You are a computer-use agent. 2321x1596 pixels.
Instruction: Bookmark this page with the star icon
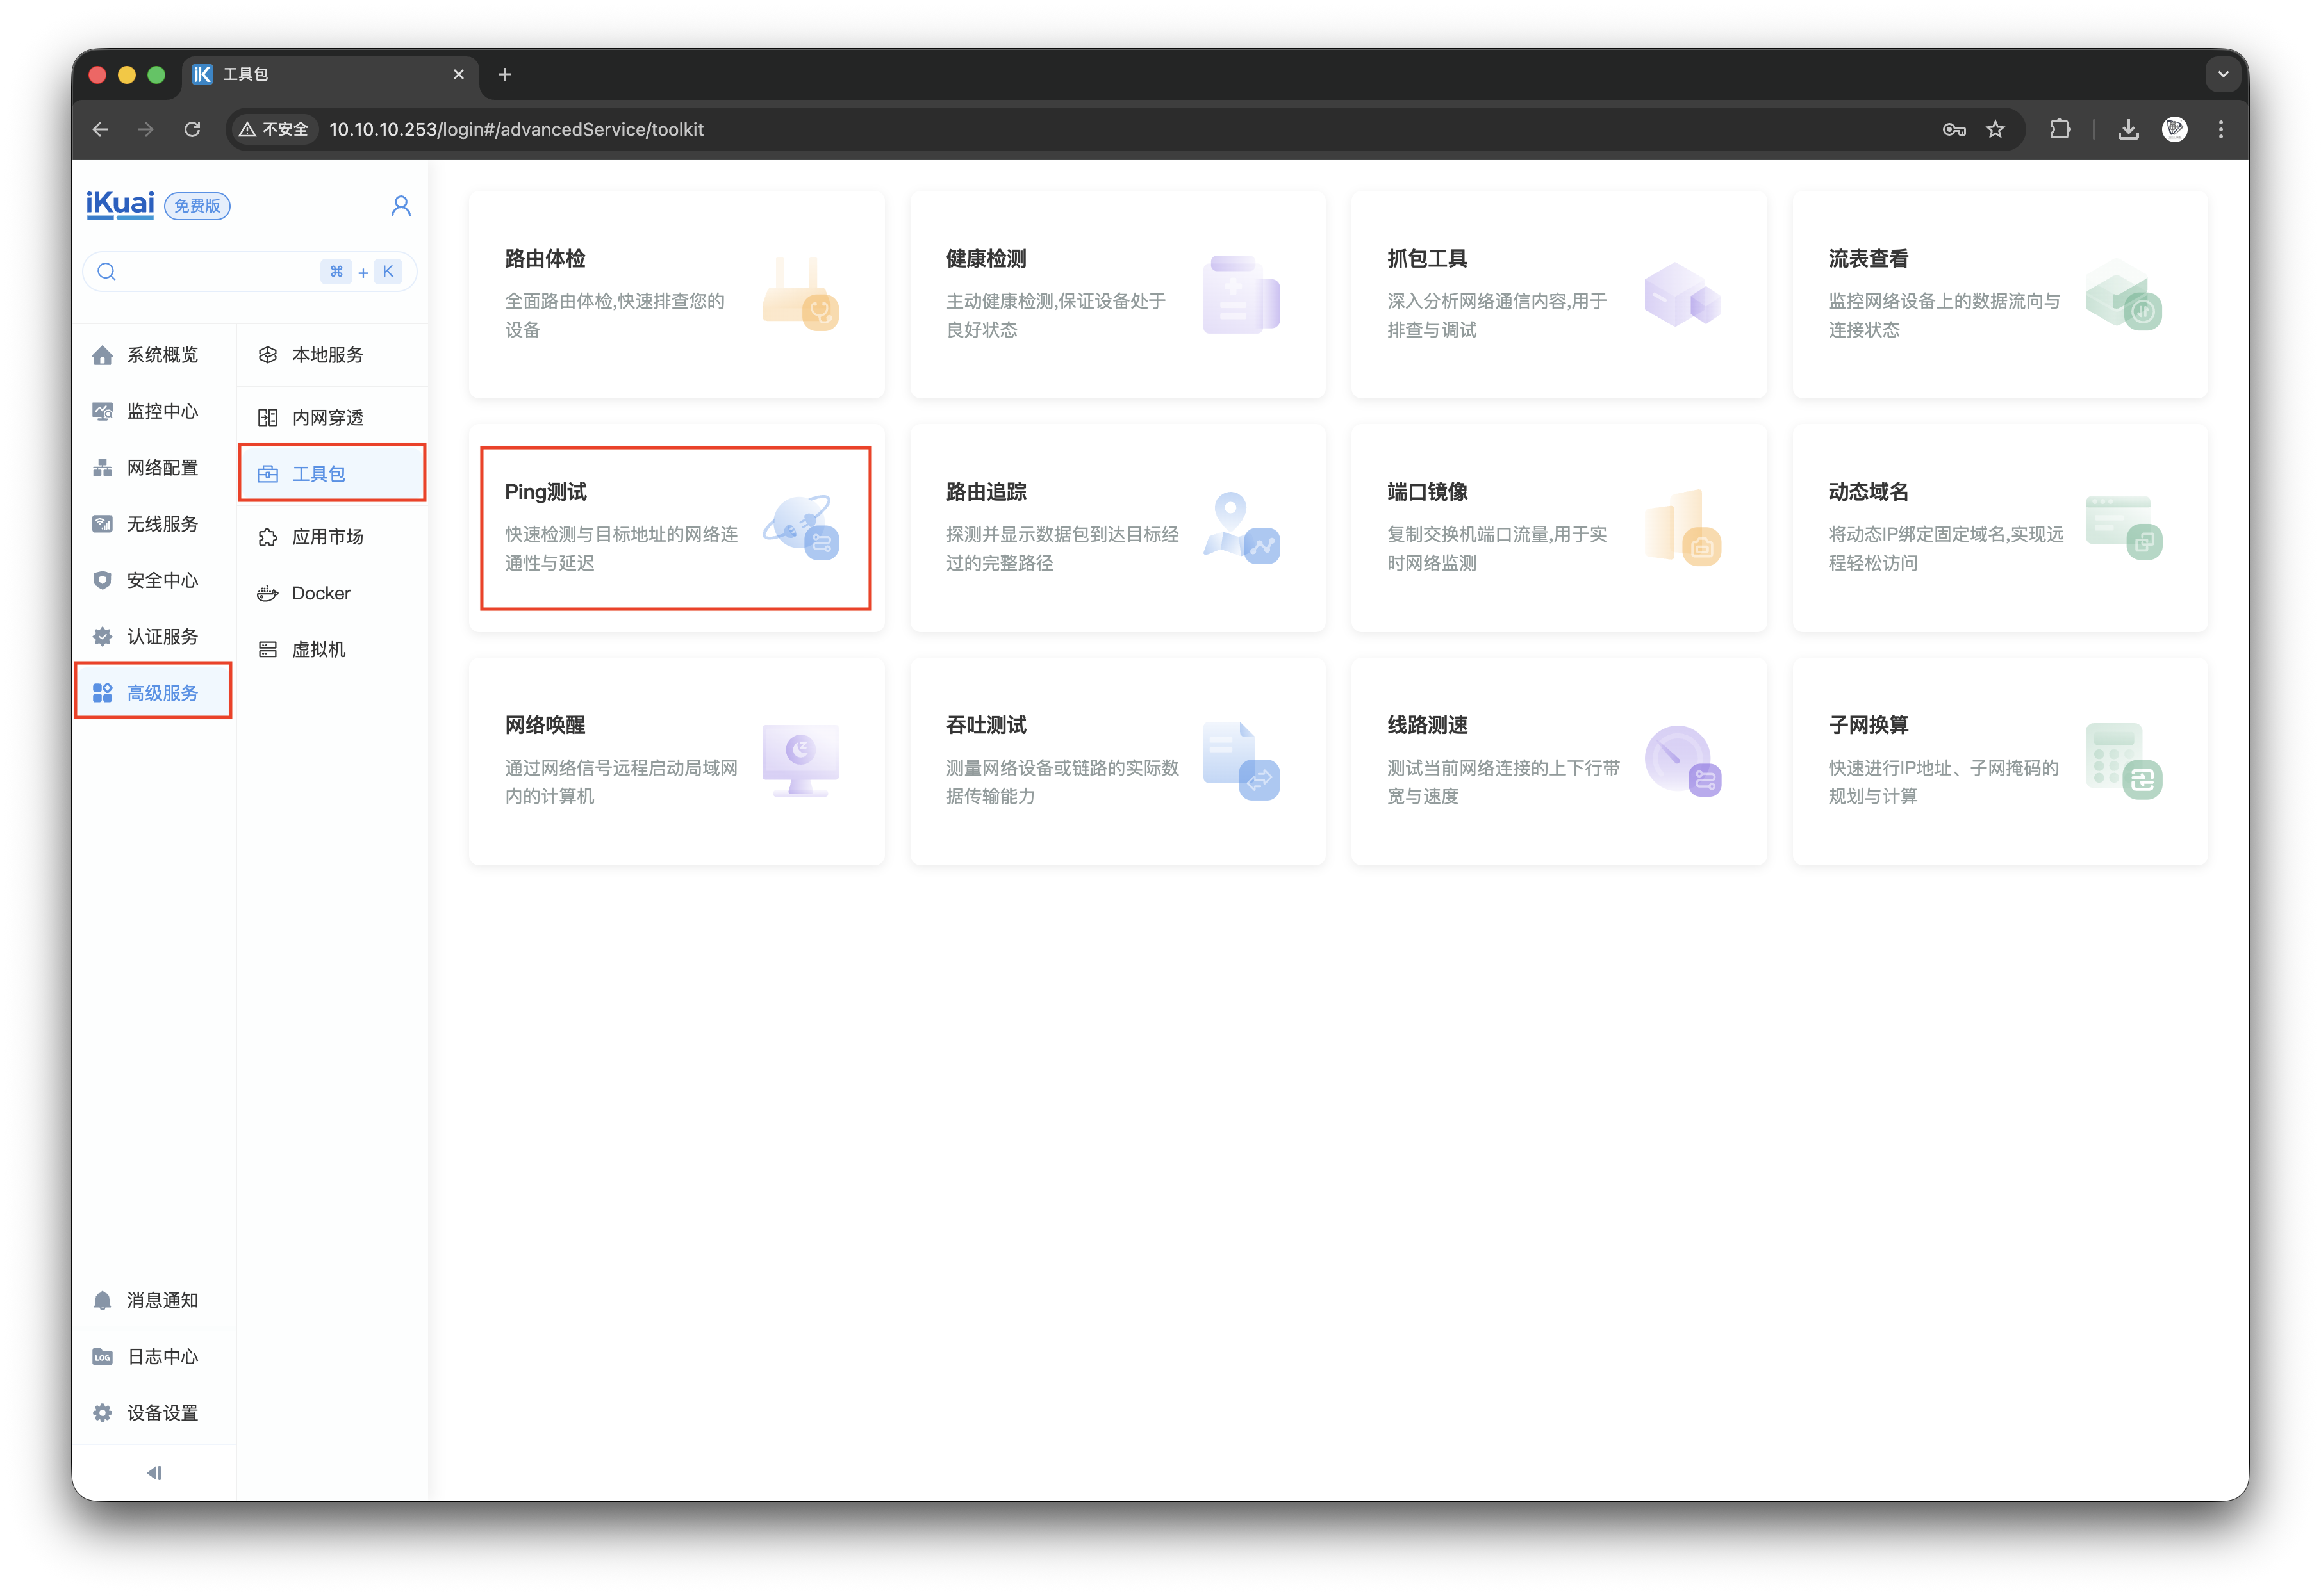pos(1996,129)
